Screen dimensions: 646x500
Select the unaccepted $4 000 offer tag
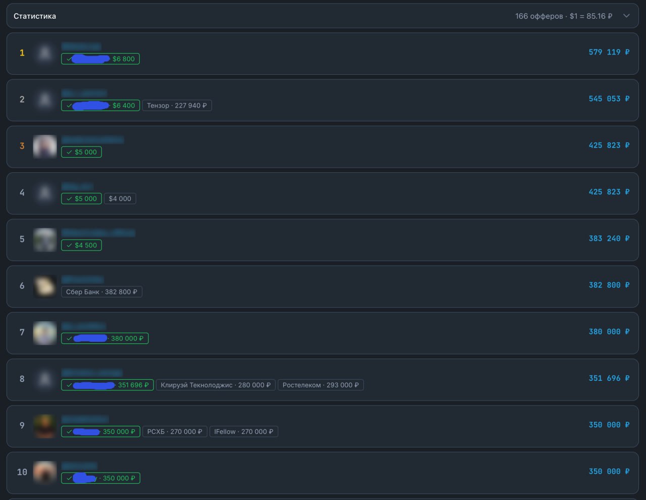[x=120, y=198]
